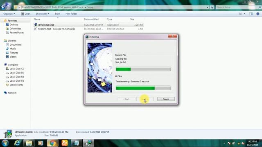Open Downloads folder in sidebar
The image size is (262, 147).
[16, 29]
